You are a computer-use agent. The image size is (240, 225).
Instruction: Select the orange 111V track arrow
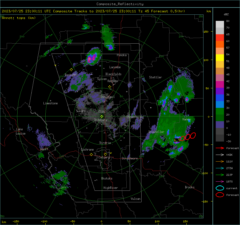(x=220, y=161)
